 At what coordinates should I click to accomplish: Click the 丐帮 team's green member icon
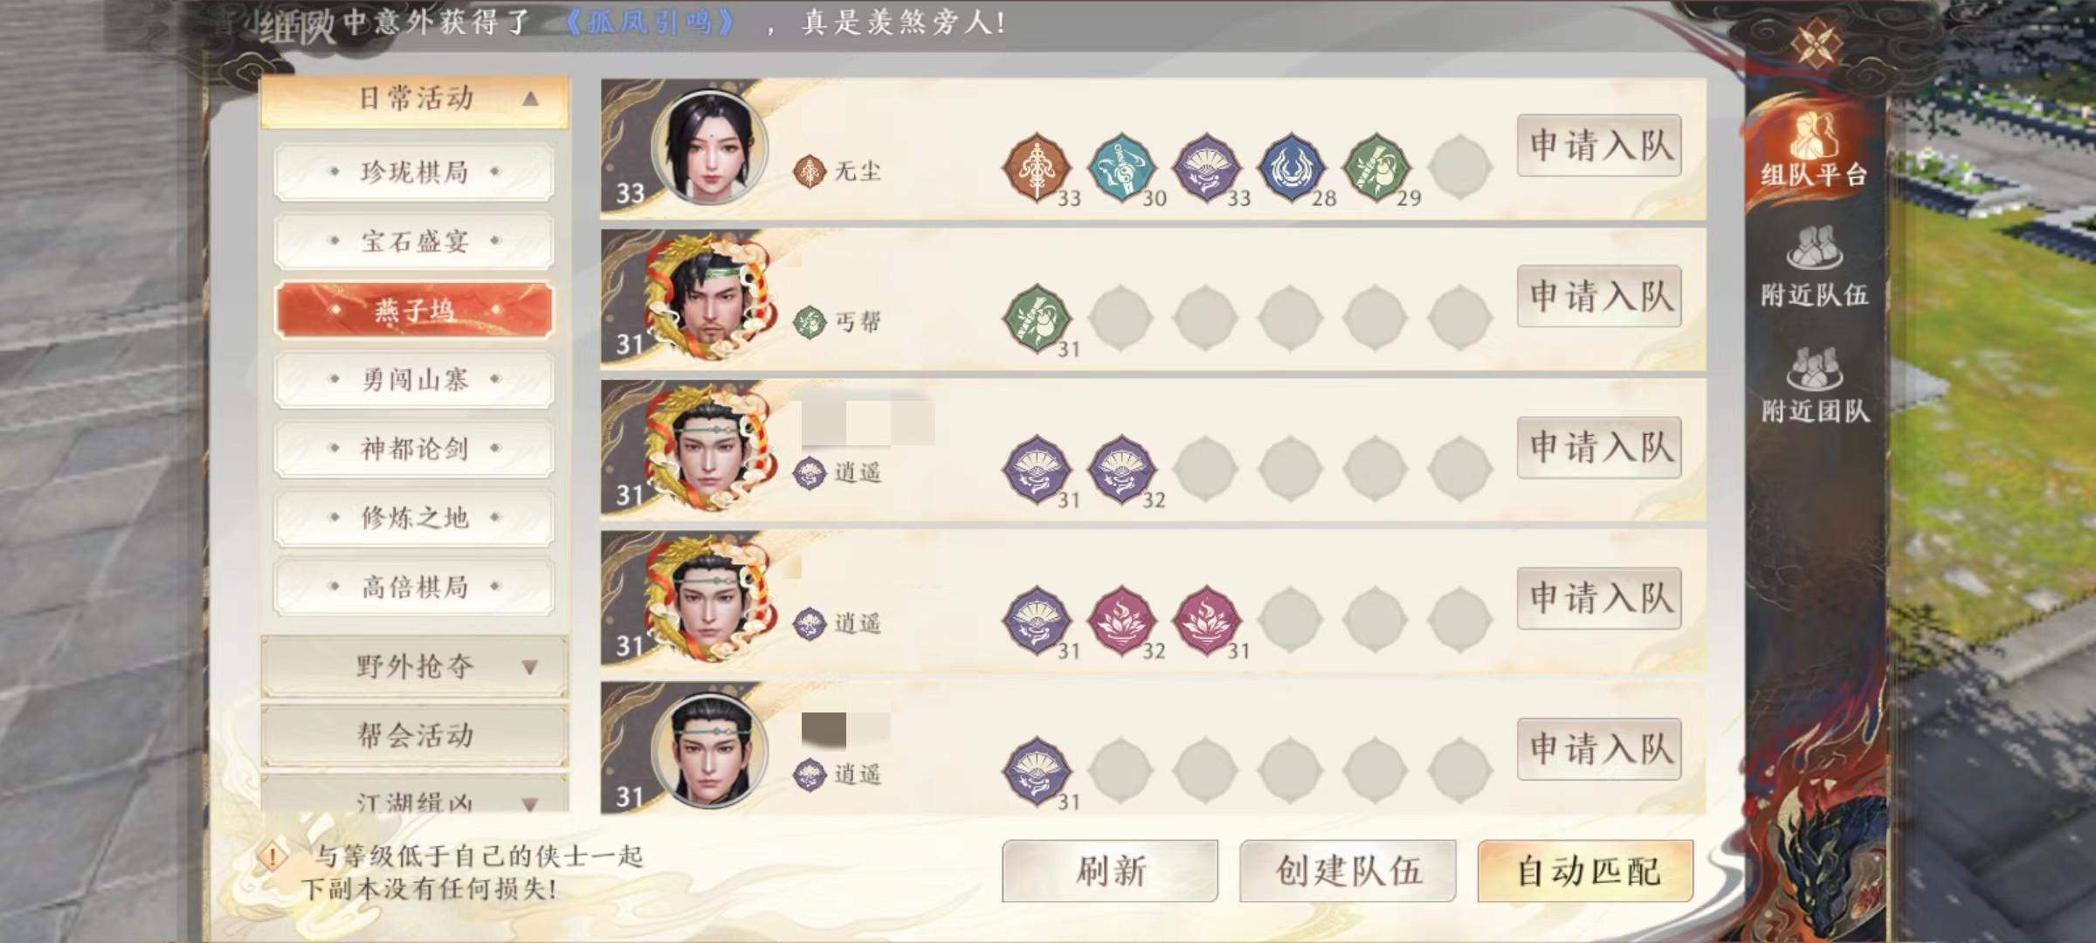click(x=1037, y=319)
